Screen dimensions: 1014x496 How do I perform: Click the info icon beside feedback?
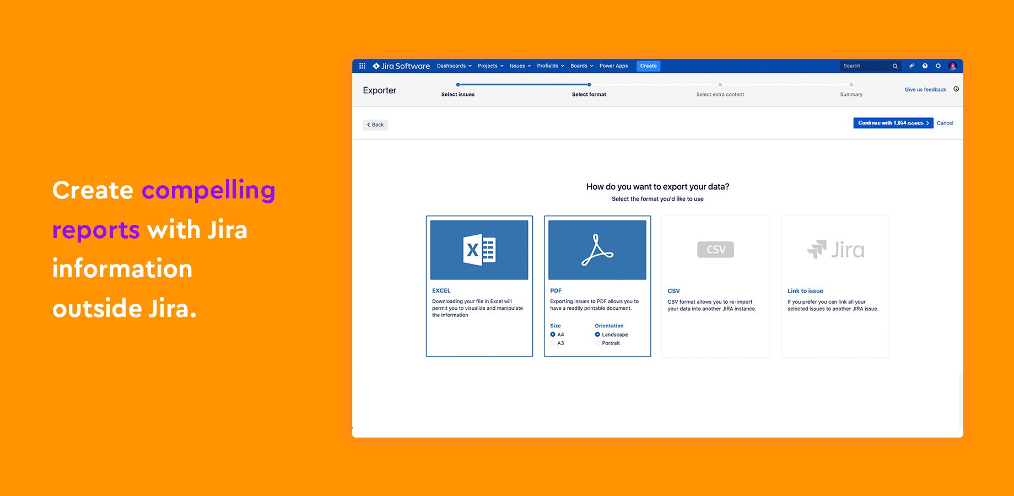point(956,89)
